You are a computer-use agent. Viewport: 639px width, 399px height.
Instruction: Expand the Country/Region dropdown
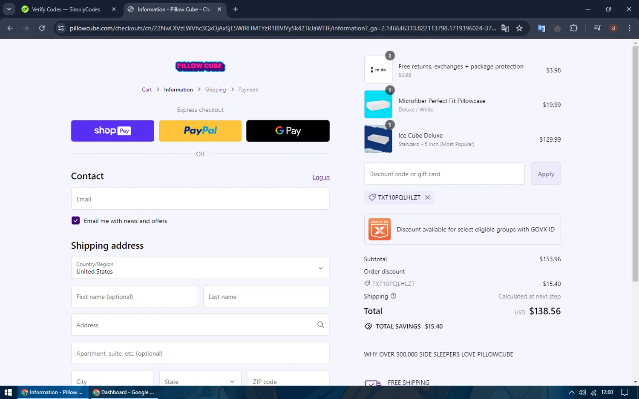(200, 268)
